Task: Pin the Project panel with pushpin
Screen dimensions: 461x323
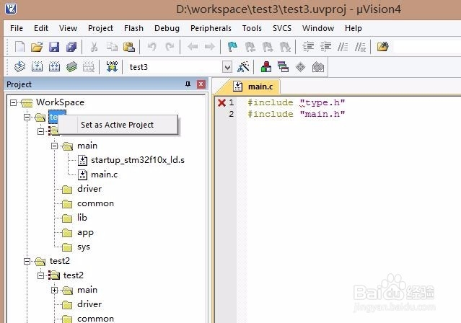Action: (188, 84)
